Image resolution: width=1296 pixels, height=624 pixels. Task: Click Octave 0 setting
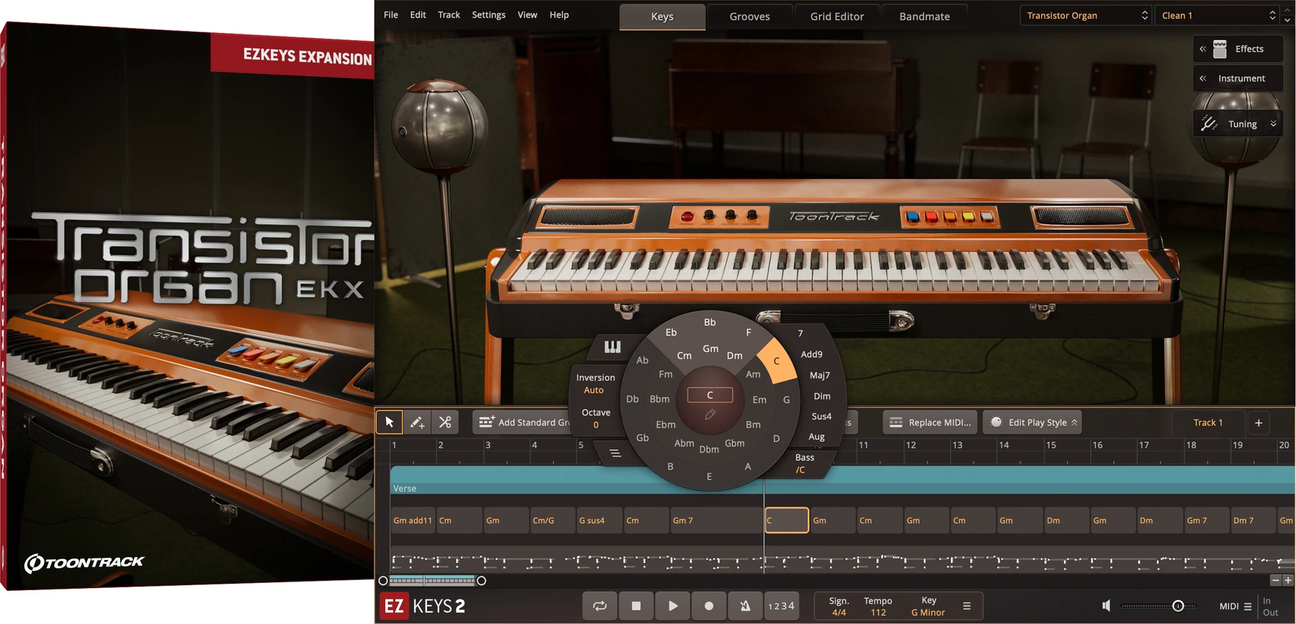pos(595,418)
